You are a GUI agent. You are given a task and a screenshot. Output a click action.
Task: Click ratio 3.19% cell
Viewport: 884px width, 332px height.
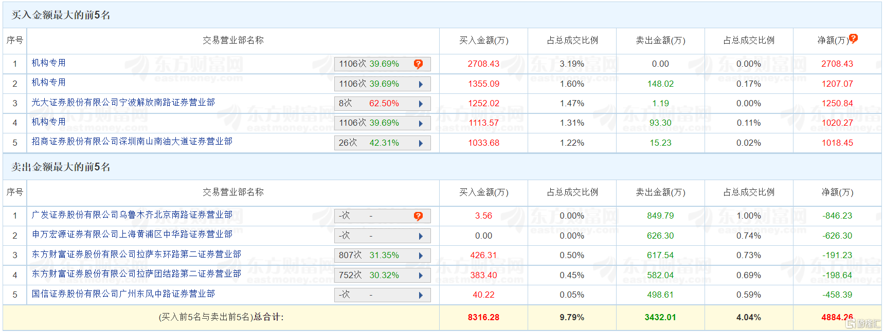pyautogui.click(x=572, y=64)
